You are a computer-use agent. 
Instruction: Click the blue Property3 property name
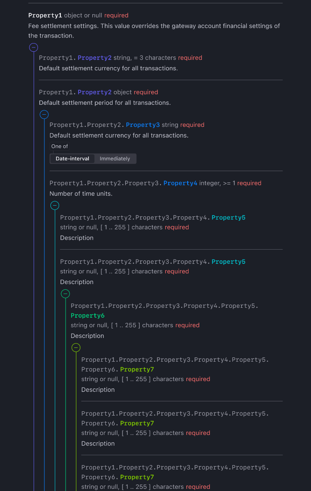click(143, 125)
